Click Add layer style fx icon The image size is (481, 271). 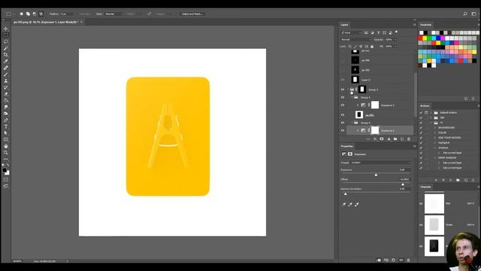coord(375,139)
